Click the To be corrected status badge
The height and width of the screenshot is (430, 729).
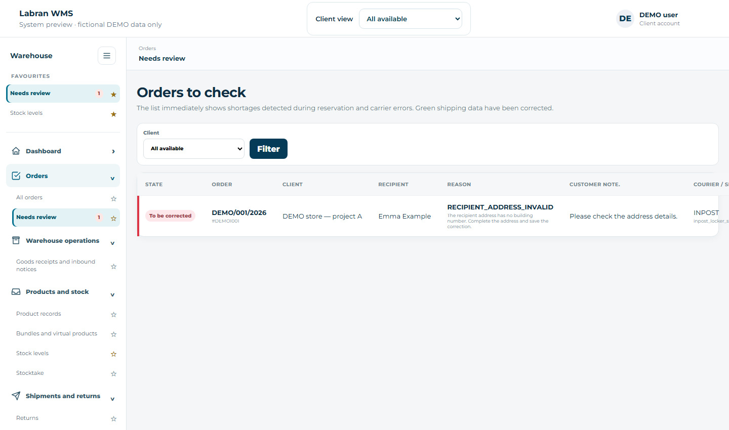point(170,216)
